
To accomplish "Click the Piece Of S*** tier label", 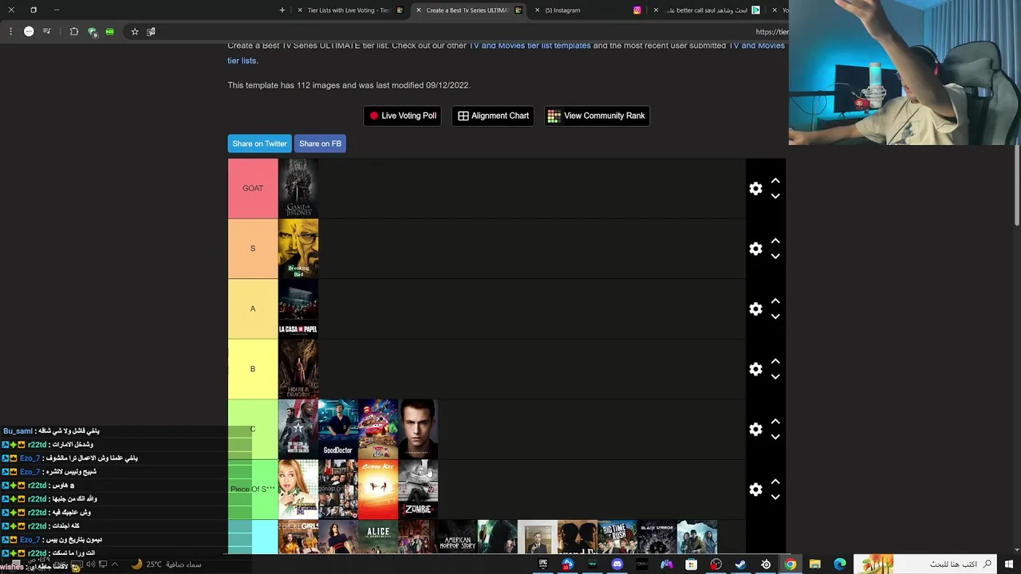I will coord(253,489).
